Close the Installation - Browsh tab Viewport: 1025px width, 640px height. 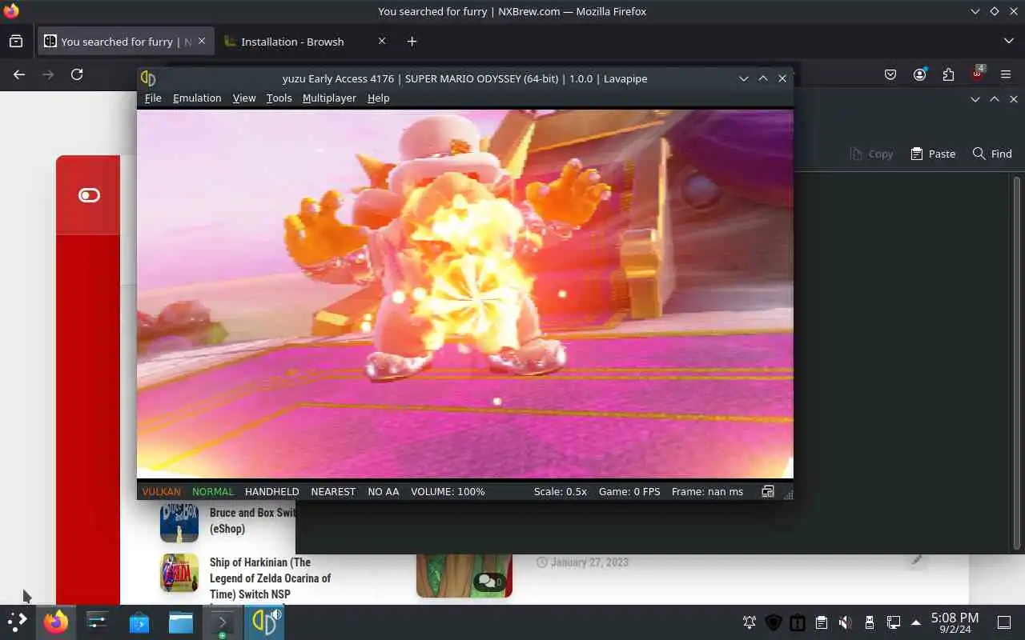382,41
